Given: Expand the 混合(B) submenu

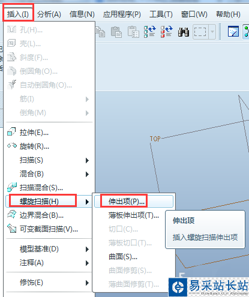Looking at the screenshot, I should click(49, 174).
